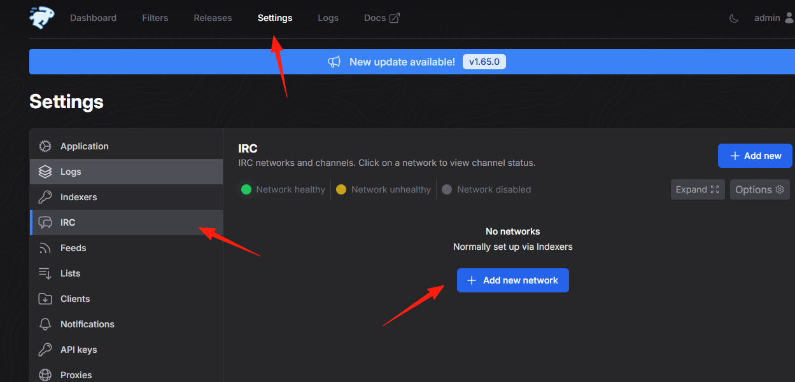This screenshot has width=795, height=382.
Task: Click the v1.65.0 version badge
Action: (484, 62)
